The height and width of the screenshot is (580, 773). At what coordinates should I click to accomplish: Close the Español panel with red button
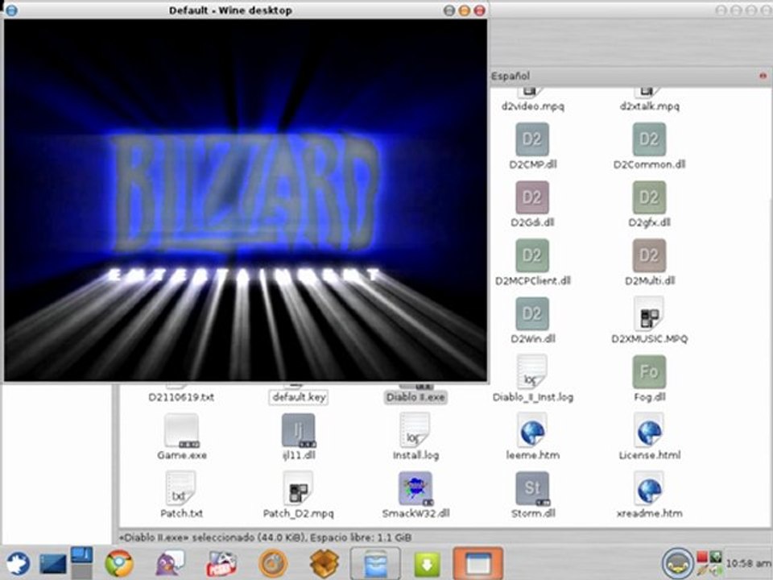click(763, 76)
